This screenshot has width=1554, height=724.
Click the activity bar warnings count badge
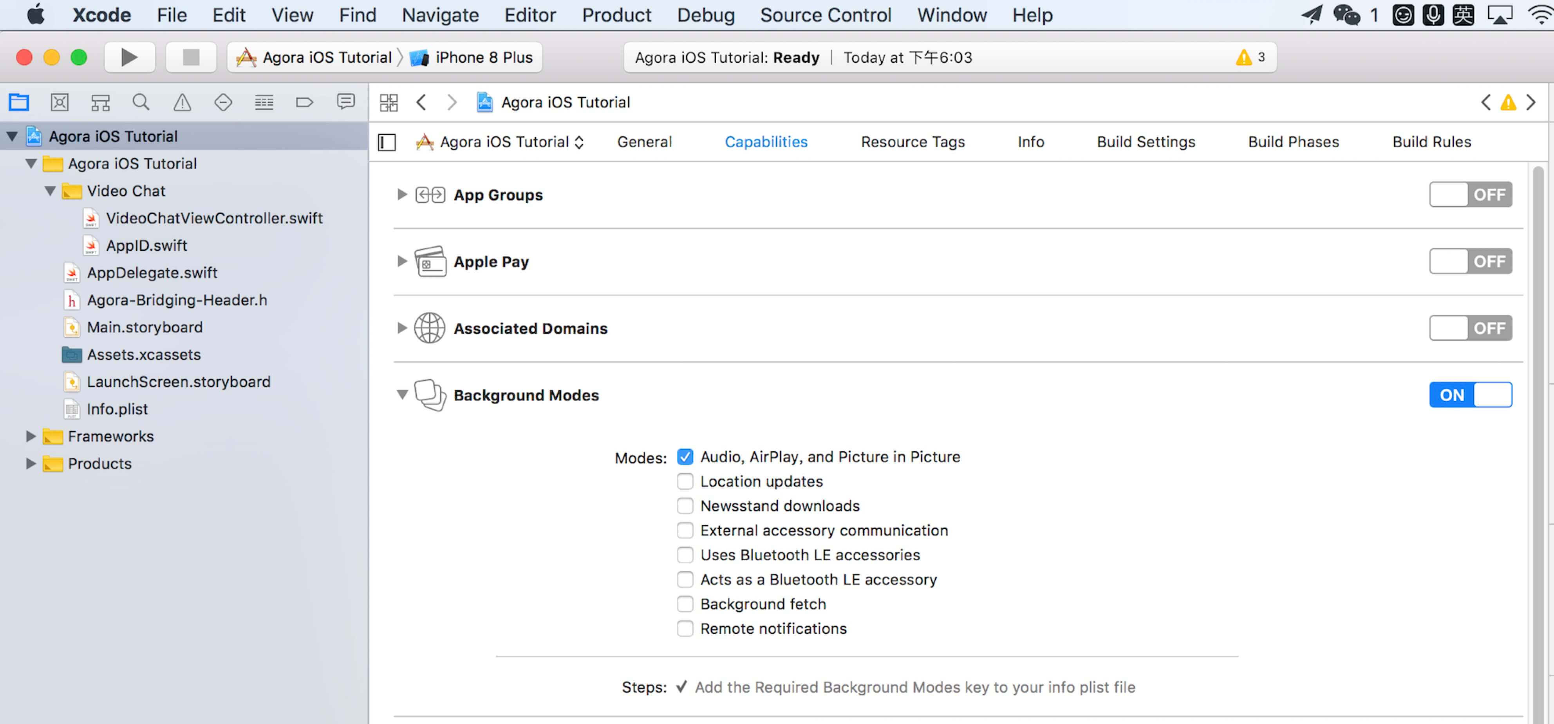coord(1250,57)
